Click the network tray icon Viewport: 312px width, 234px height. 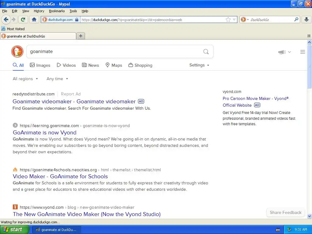[x=289, y=229]
